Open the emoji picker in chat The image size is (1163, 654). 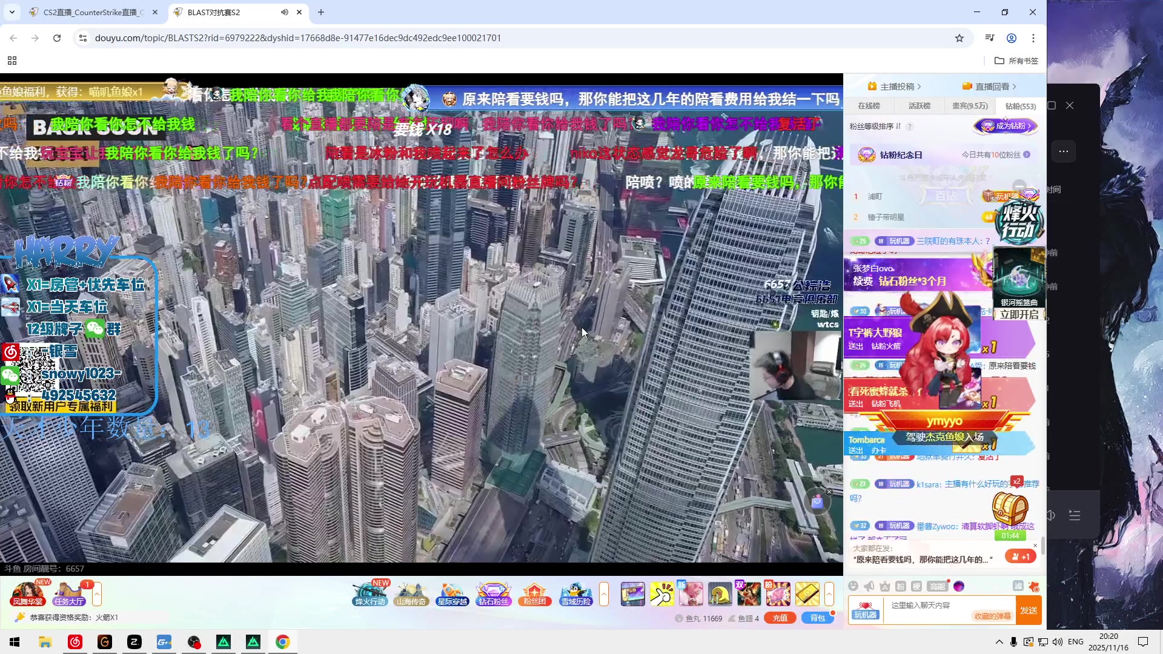[x=853, y=586]
